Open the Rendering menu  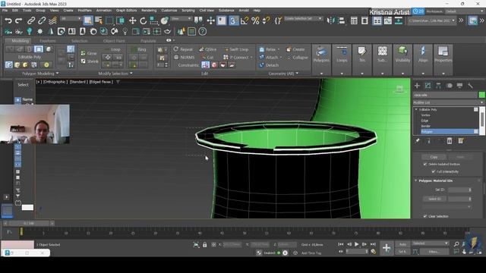point(149,10)
